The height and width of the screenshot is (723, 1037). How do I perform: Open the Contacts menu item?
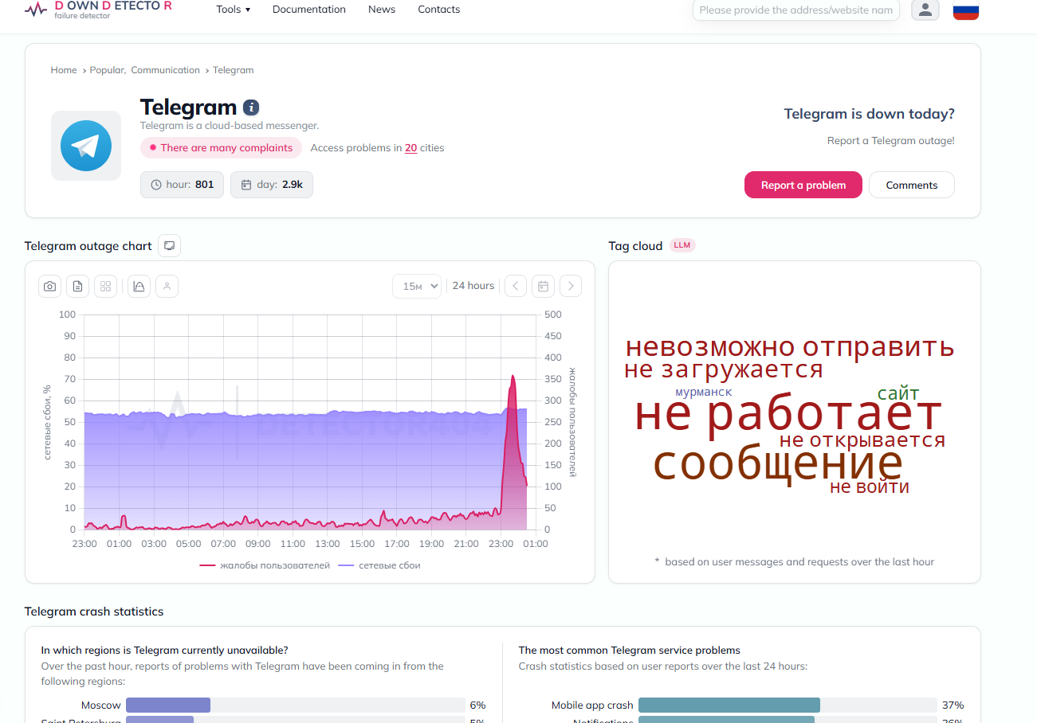coord(439,10)
